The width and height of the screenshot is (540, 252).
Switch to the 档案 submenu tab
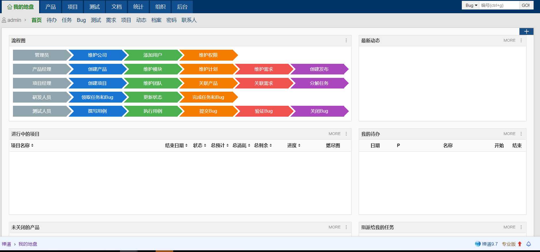point(156,20)
